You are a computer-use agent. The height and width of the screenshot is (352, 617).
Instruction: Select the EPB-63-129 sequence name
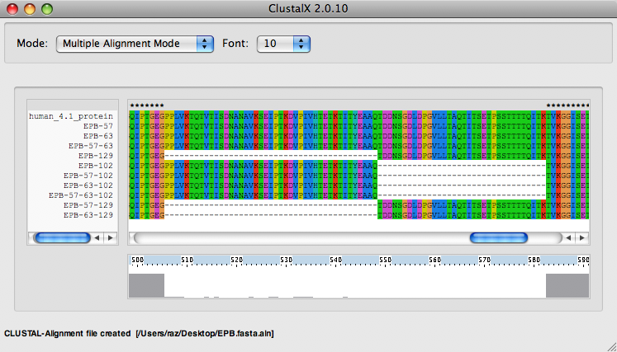[x=88, y=214]
